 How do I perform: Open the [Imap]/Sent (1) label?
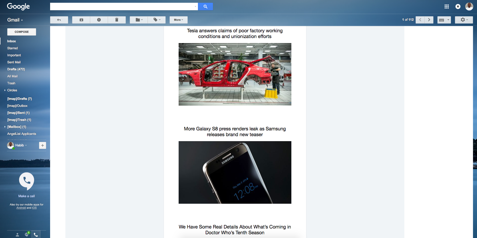click(x=18, y=113)
